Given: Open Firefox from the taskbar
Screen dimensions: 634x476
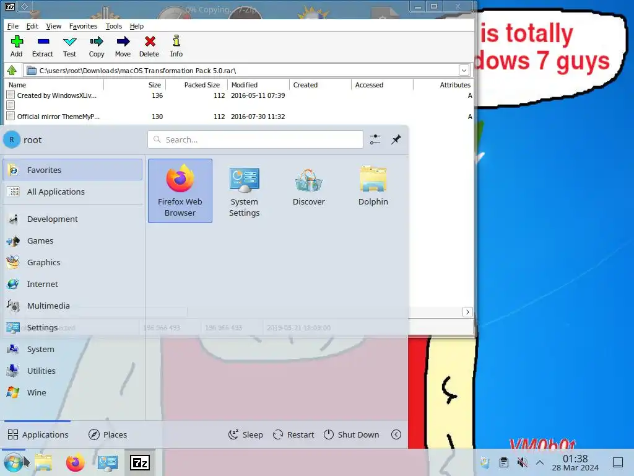Looking at the screenshot, I should 75,462.
